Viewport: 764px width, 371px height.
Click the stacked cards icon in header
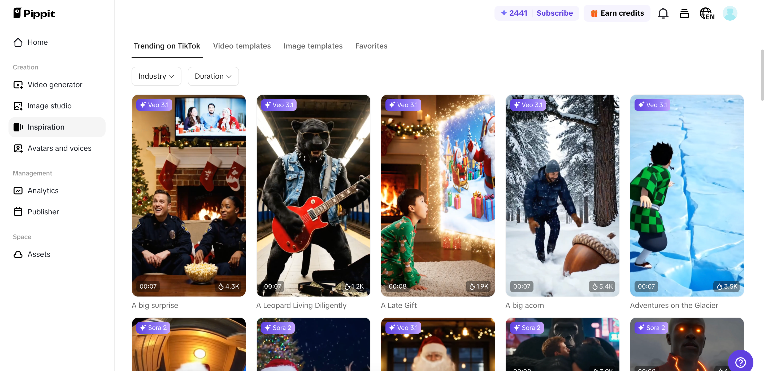[684, 13]
